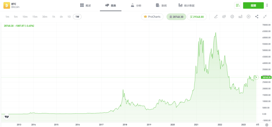Open the 概述 overview tab

(86, 6)
